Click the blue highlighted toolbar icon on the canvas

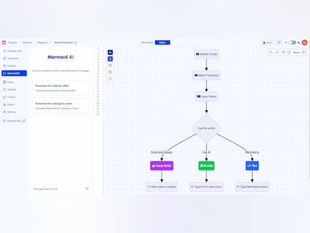pyautogui.click(x=110, y=59)
